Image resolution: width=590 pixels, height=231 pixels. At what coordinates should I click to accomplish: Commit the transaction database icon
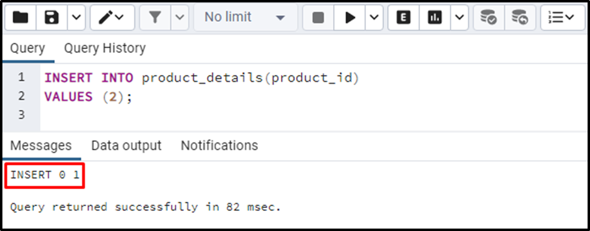pyautogui.click(x=489, y=18)
